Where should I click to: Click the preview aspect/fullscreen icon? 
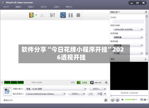(x=142, y=99)
